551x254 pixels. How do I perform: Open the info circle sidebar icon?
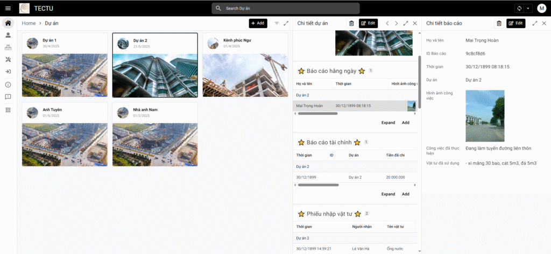(x=8, y=84)
